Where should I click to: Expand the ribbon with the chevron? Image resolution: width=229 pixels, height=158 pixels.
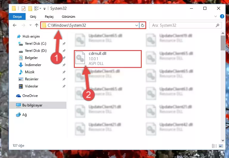click(215, 16)
